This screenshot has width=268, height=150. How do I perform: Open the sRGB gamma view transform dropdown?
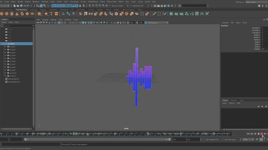coord(158,22)
